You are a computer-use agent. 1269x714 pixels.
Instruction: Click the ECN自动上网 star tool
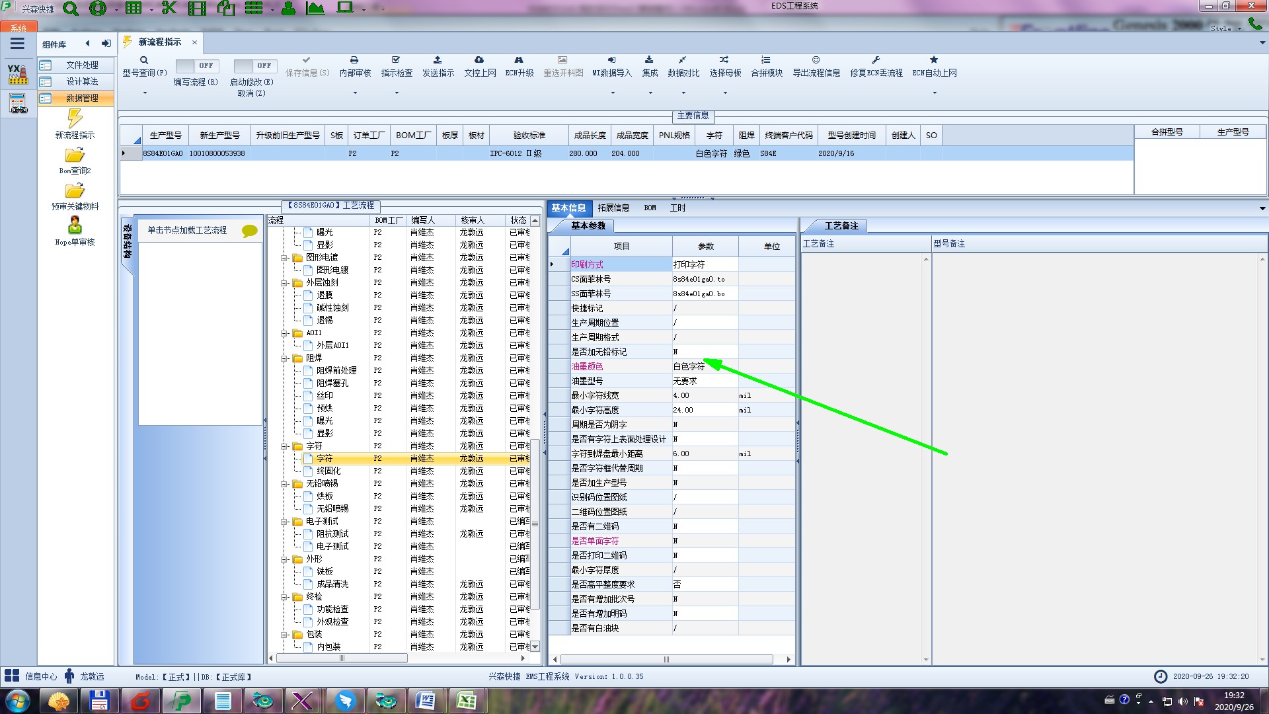coord(935,66)
